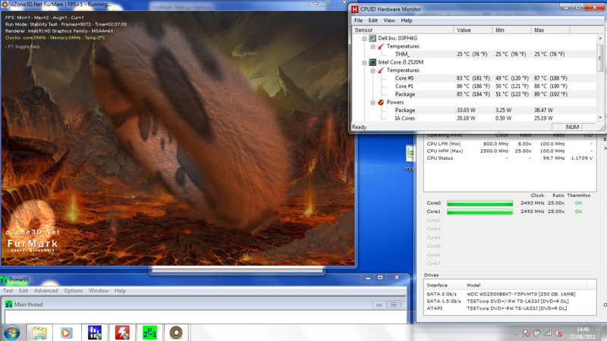
Task: Click the CPU HFM (Max) row
Action: (509, 151)
